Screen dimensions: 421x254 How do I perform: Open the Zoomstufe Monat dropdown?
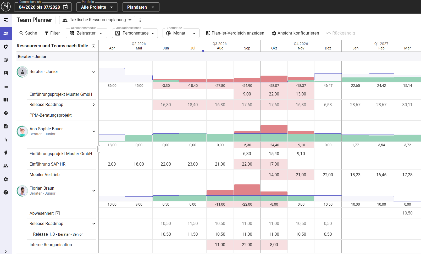tap(181, 33)
